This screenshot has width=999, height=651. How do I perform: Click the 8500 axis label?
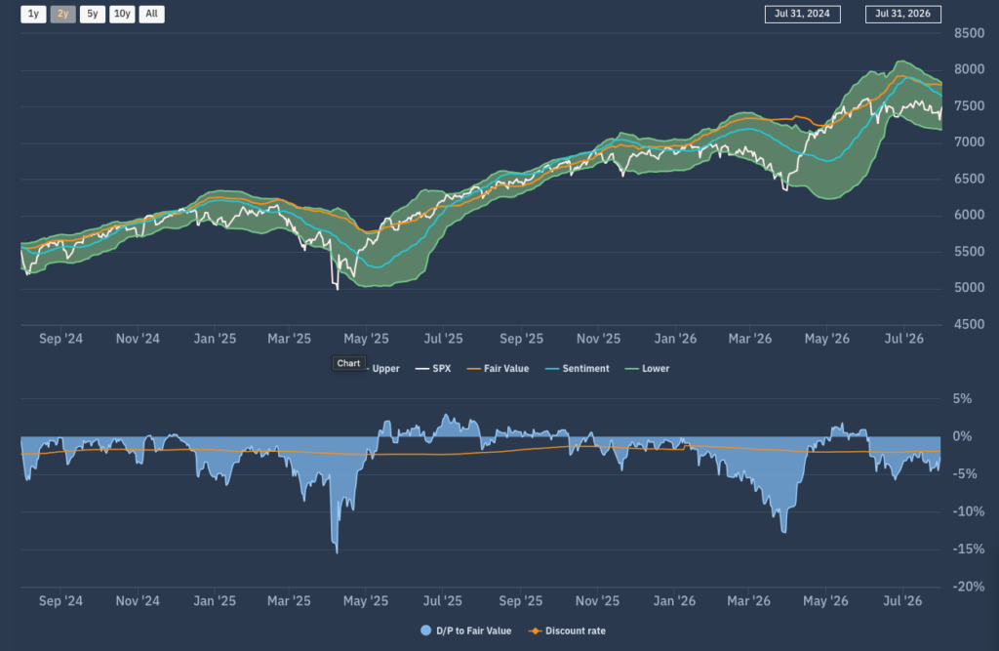pos(969,33)
